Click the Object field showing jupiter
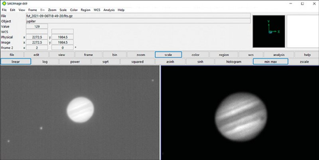The width and height of the screenshot is (319, 160). tap(138, 21)
